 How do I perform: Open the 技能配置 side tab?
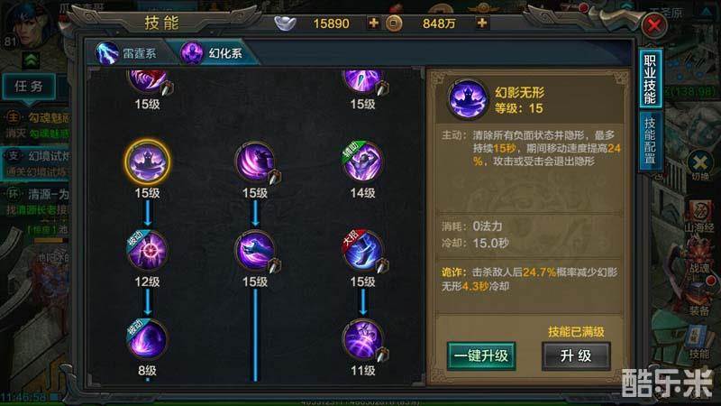(650, 141)
